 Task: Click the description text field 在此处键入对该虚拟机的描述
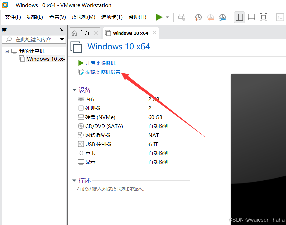(111, 189)
